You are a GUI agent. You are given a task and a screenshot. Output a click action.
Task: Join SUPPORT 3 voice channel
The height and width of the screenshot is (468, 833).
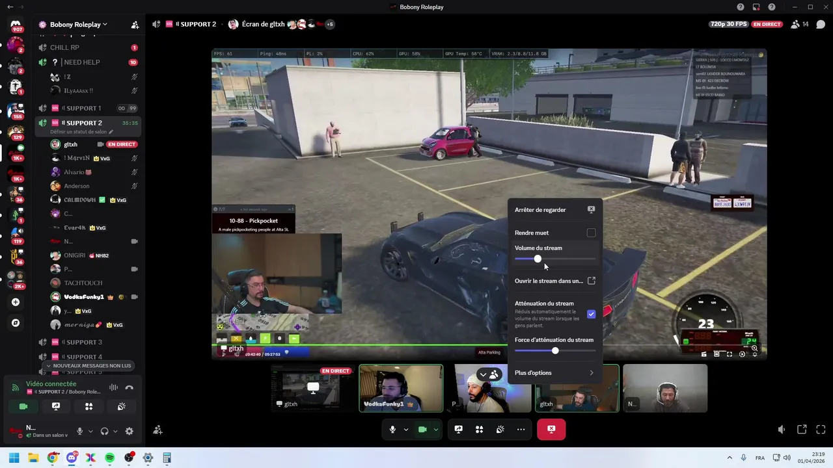88,343
